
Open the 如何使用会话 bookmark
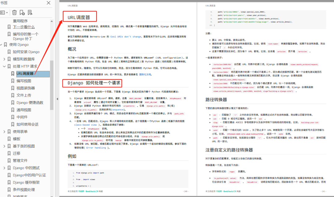tap(28, 125)
